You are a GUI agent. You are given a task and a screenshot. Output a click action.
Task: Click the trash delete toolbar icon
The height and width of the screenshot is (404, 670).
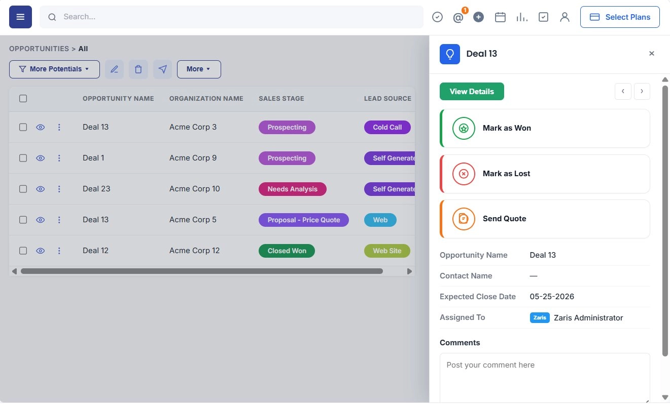point(138,69)
